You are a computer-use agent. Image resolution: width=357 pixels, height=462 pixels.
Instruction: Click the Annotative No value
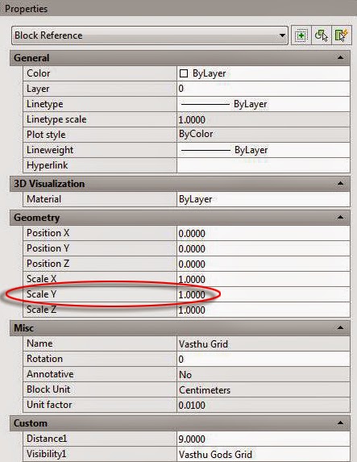tap(264, 374)
